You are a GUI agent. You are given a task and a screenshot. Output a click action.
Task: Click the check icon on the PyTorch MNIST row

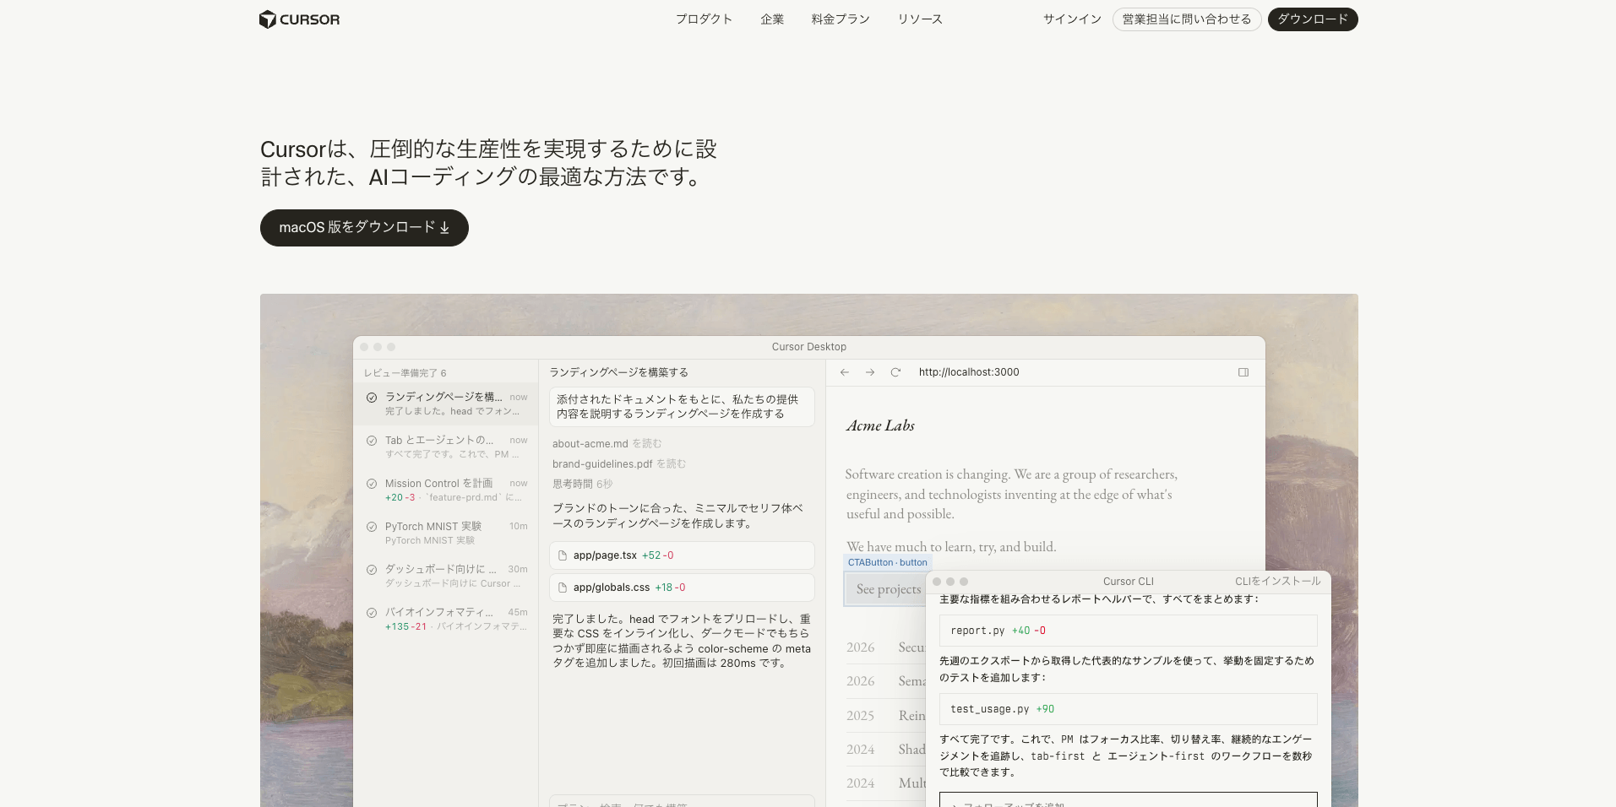tap(372, 527)
